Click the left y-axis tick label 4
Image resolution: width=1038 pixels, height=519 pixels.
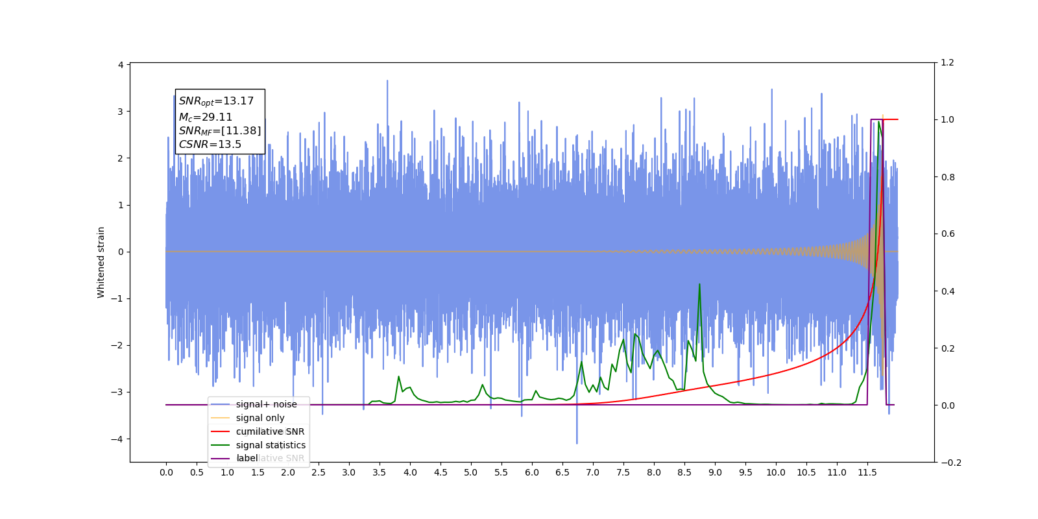(x=121, y=65)
